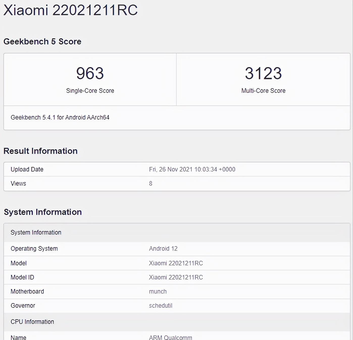Click the large page title "Xiaomi 22021211RC"

pyautogui.click(x=70, y=10)
